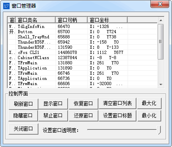Click the 还原窗口 button
Viewport: 172px width, 147px height.
[x=83, y=115]
